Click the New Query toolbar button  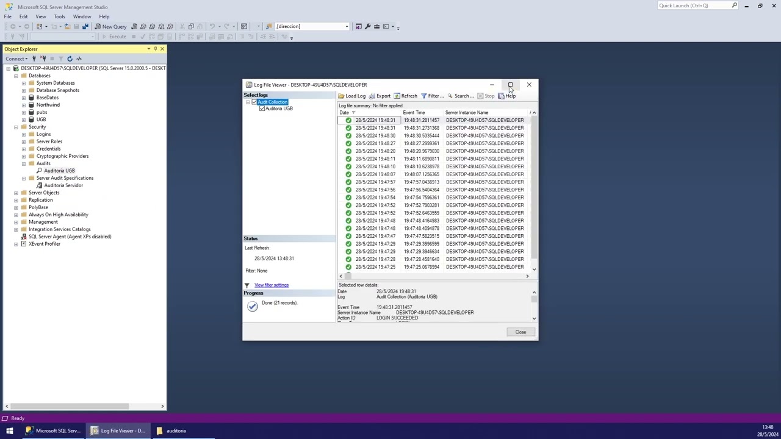point(110,26)
